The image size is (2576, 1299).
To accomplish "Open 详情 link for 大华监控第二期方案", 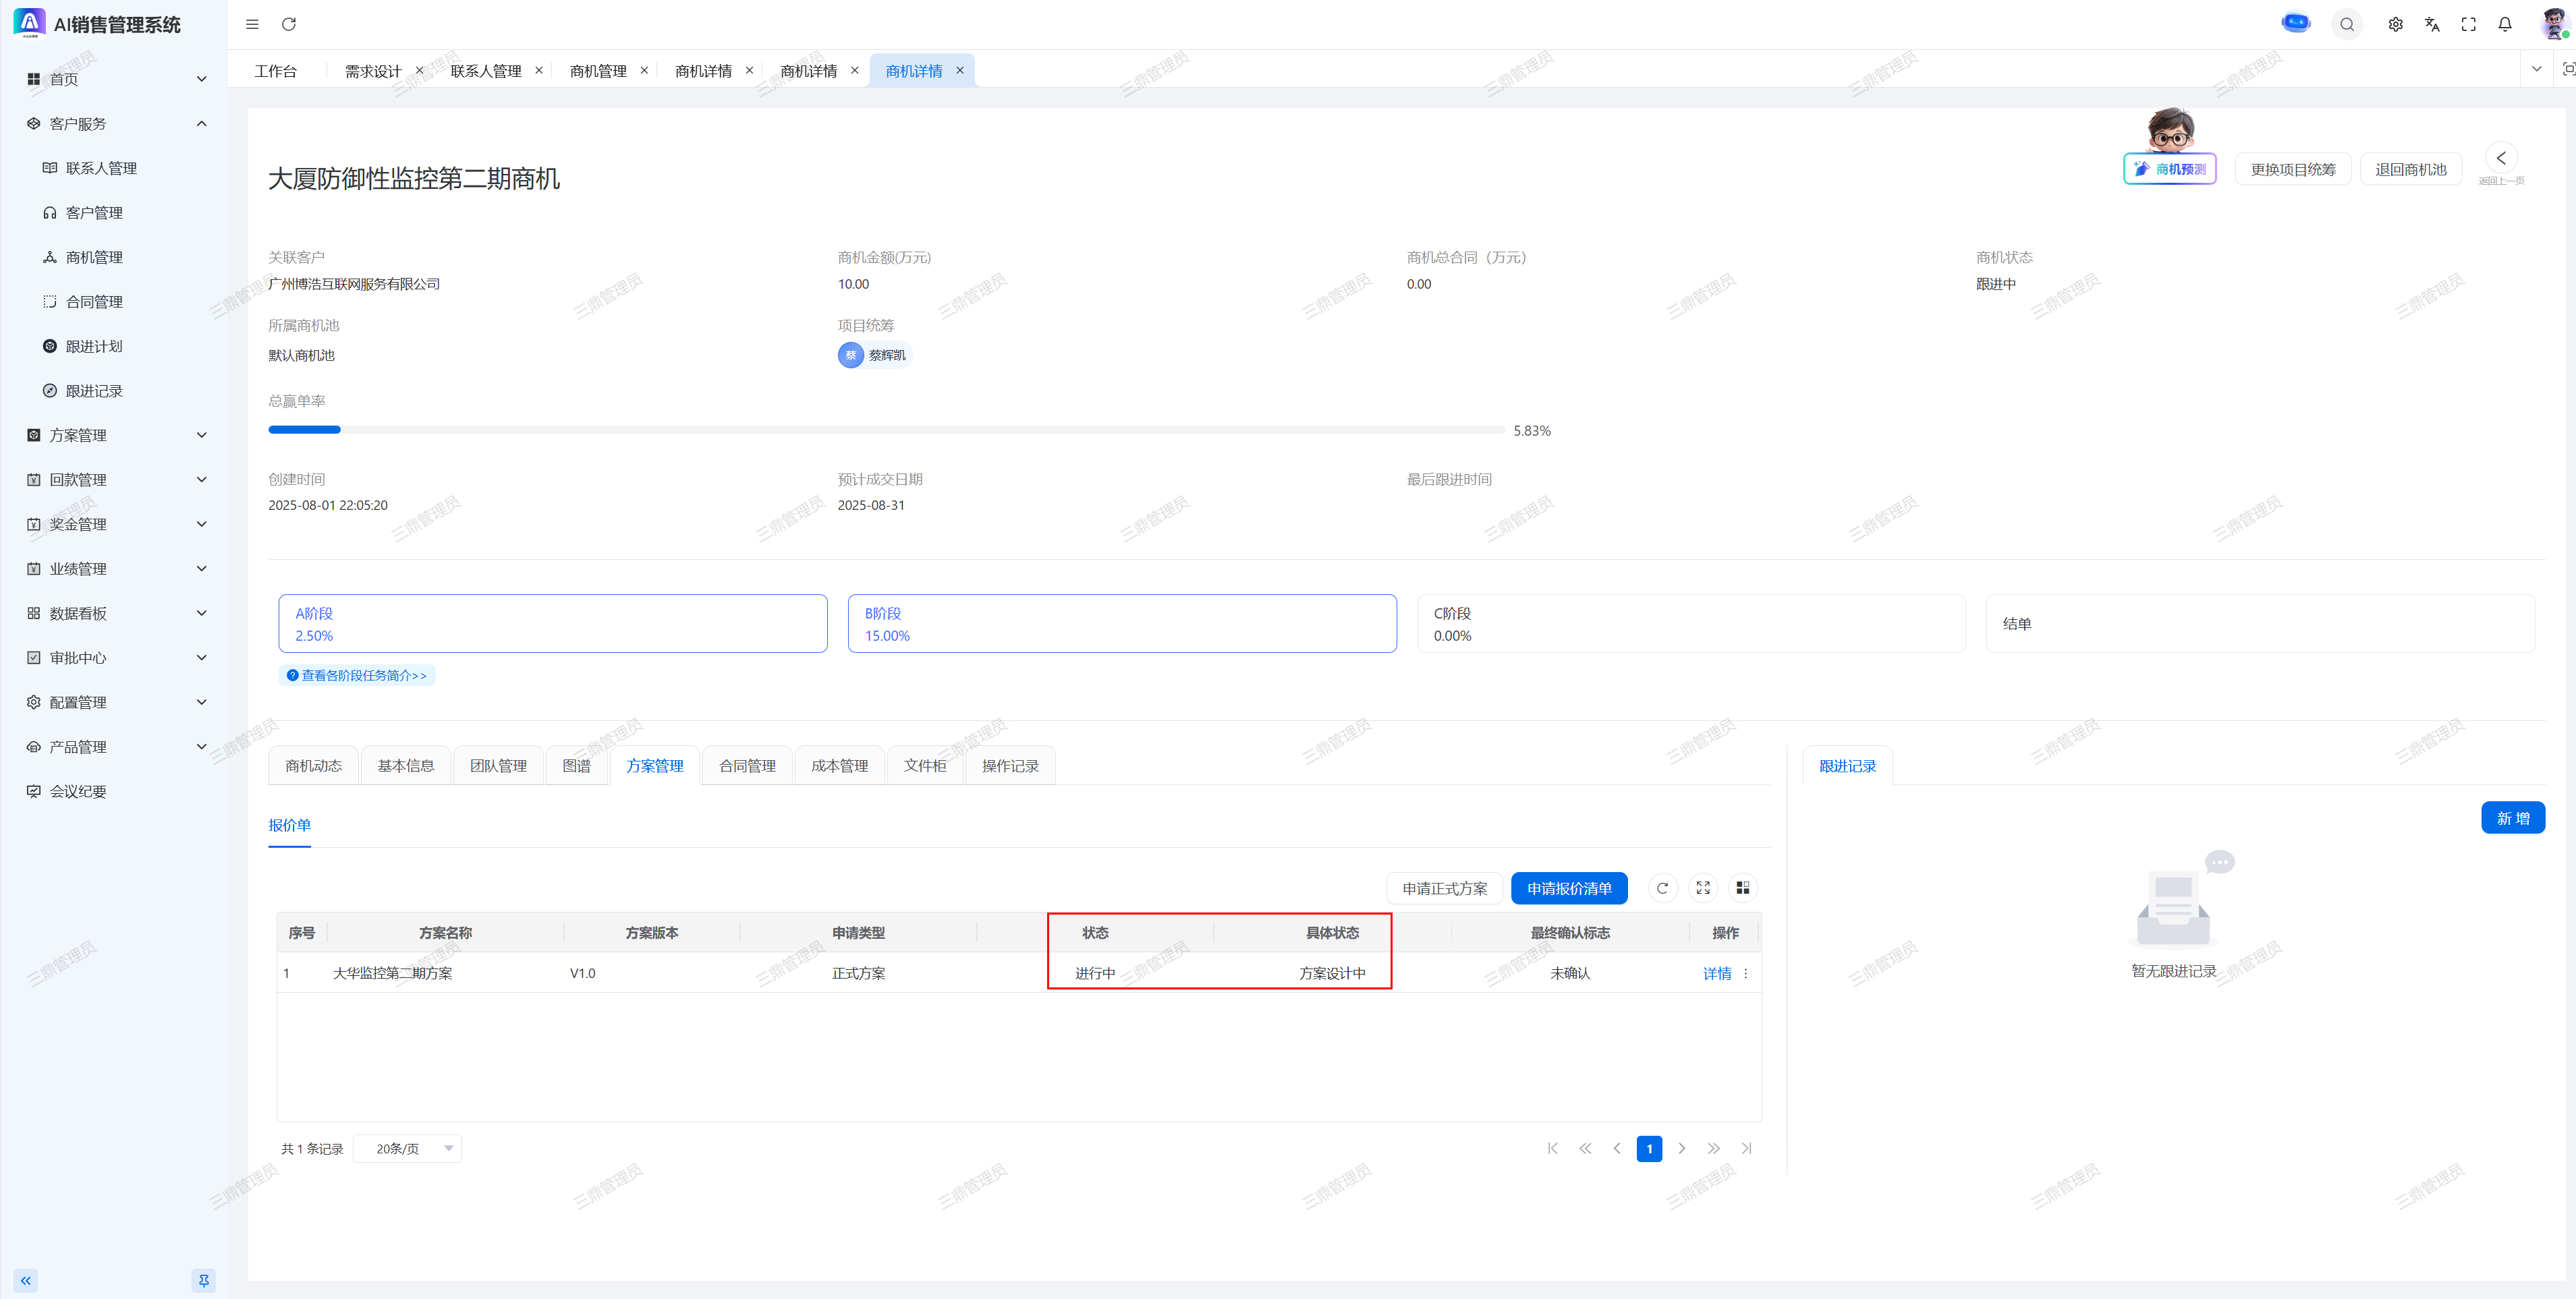I will [x=1716, y=973].
